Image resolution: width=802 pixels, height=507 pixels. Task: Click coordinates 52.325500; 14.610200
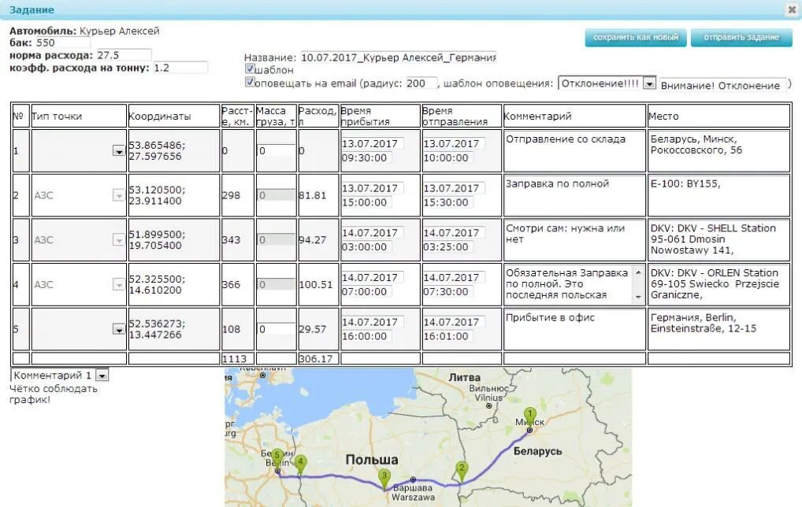157,284
